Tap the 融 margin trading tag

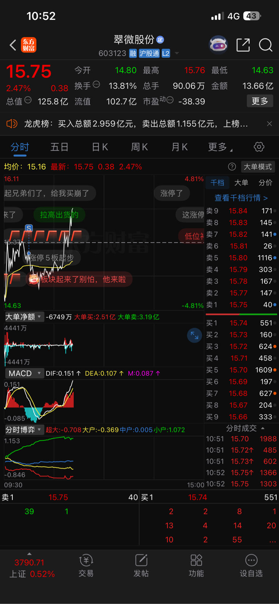(133, 53)
